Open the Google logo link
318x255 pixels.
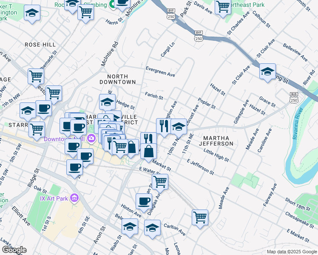14,250
